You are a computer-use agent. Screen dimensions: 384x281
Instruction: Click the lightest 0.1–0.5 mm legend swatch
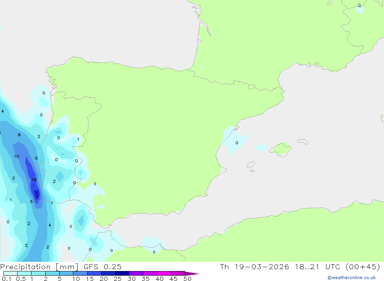click(10, 273)
